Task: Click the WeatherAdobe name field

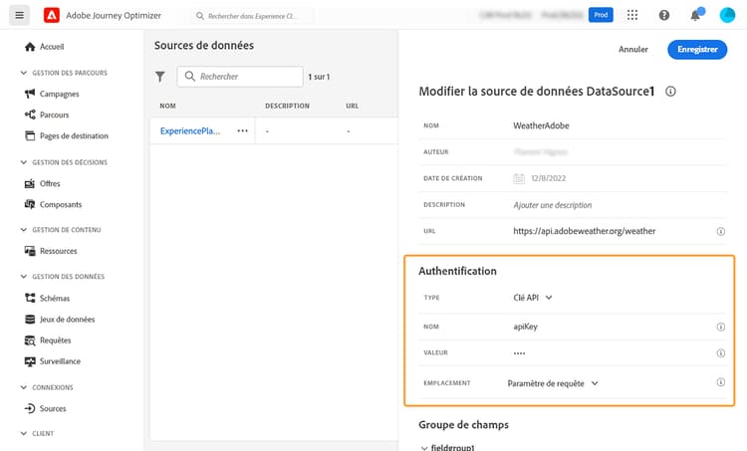Action: (x=541, y=125)
